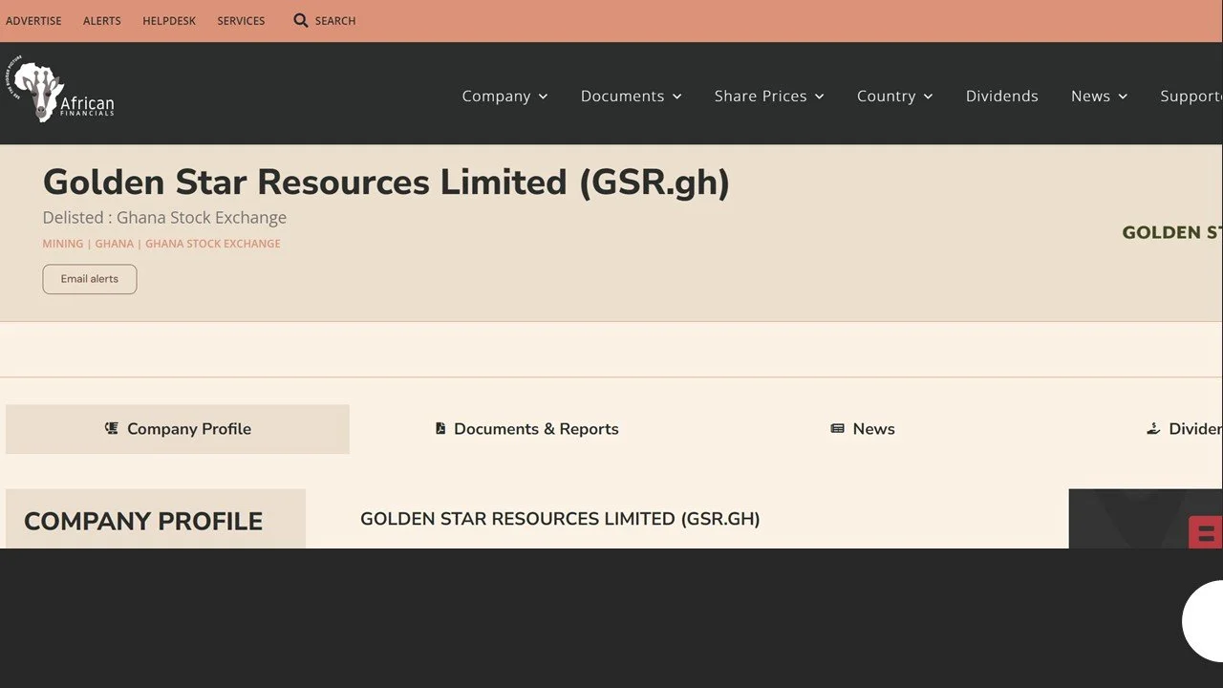The width and height of the screenshot is (1223, 688).
Task: Click the GOLDEN STAR RESOURCES LIMITED (GSR.GH) subheading
Action: [x=560, y=519]
